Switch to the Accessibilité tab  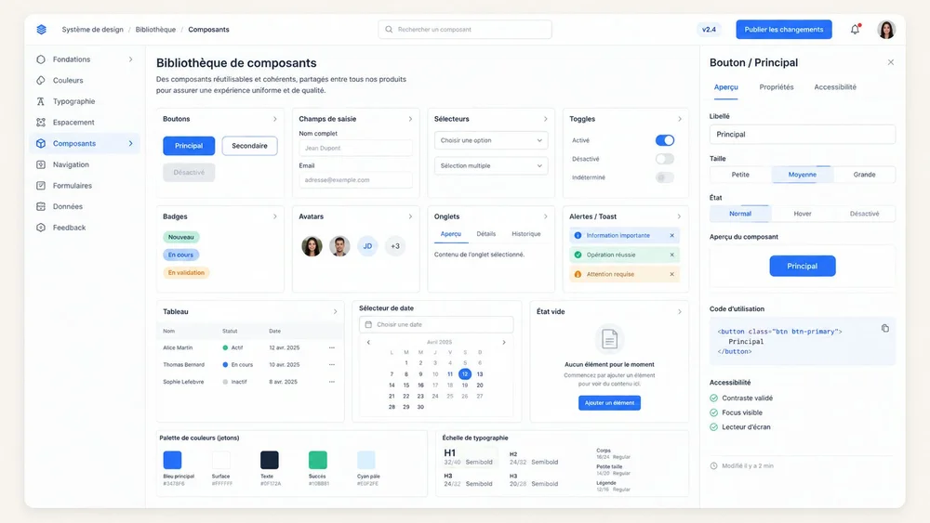pos(835,87)
